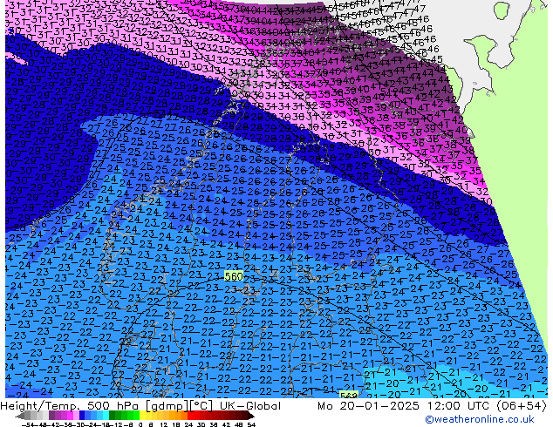Click the 560 geopotential contour label
The image size is (553, 427).
click(234, 276)
